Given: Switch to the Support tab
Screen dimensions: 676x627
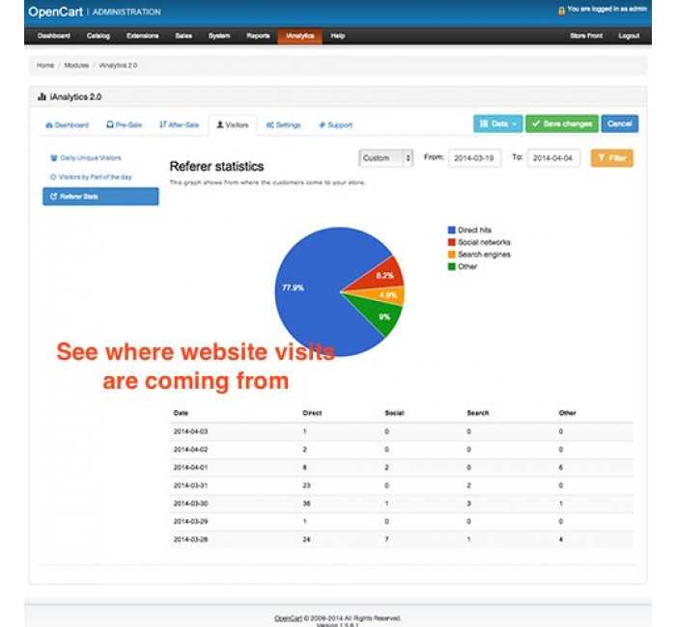Looking at the screenshot, I should click(x=336, y=124).
